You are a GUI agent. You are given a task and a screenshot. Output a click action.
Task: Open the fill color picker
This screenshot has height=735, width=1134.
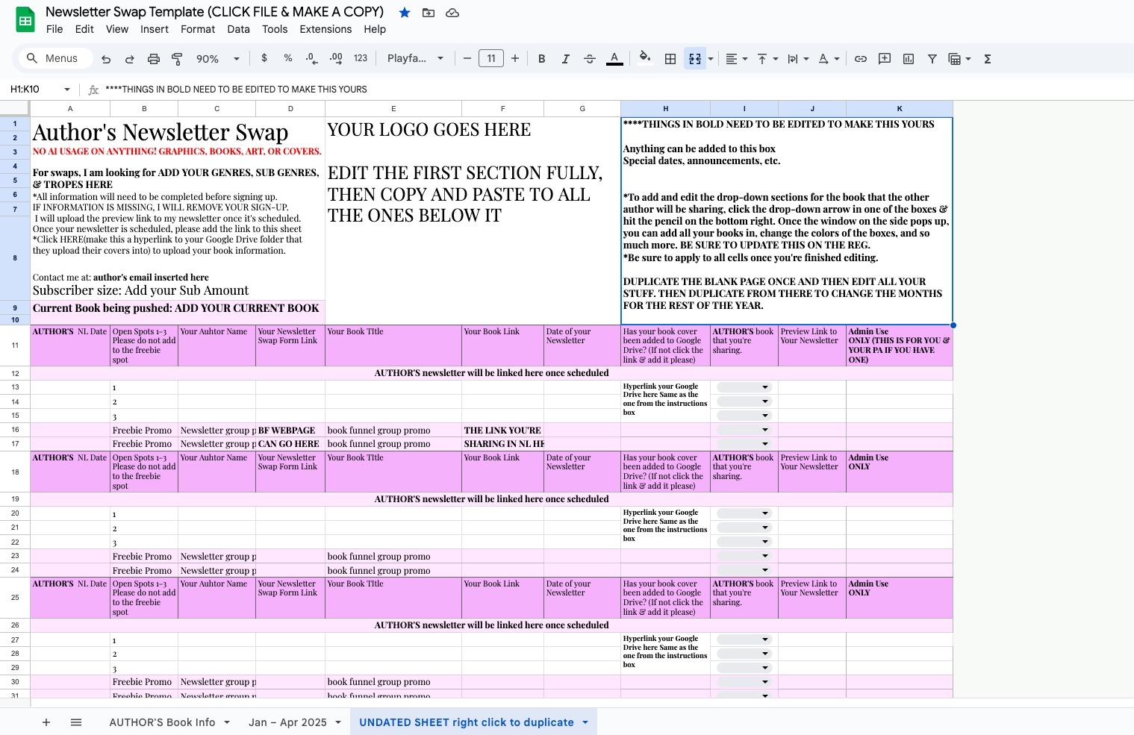click(645, 58)
